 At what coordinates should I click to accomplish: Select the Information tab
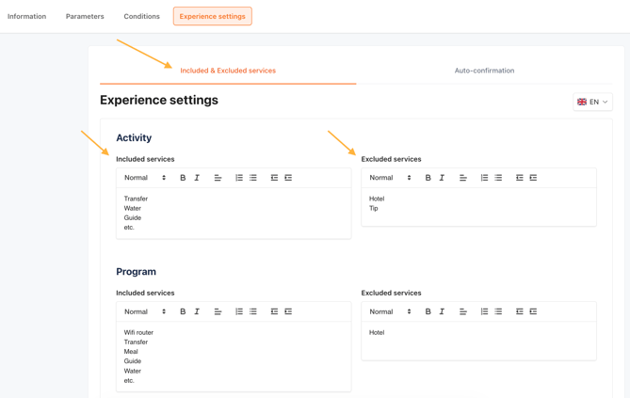(x=26, y=16)
